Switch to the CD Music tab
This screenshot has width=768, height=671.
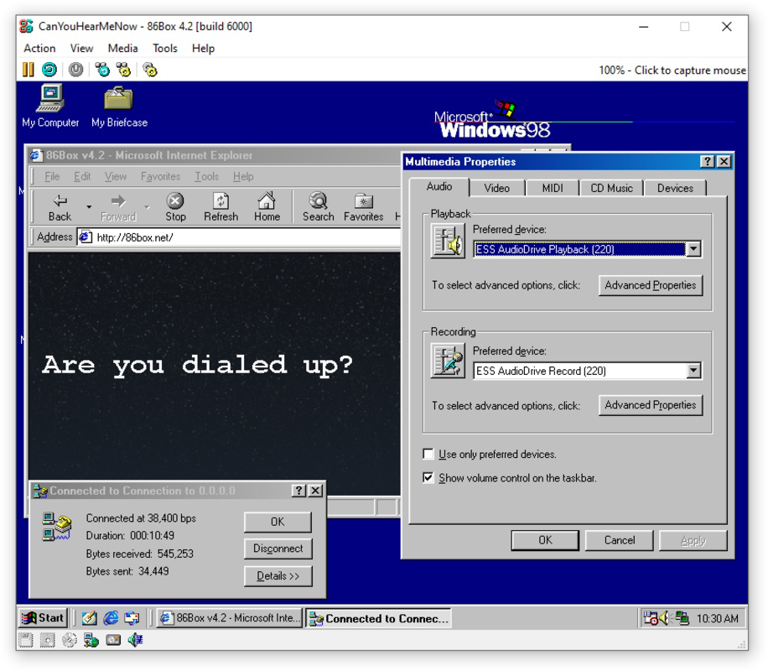click(611, 188)
